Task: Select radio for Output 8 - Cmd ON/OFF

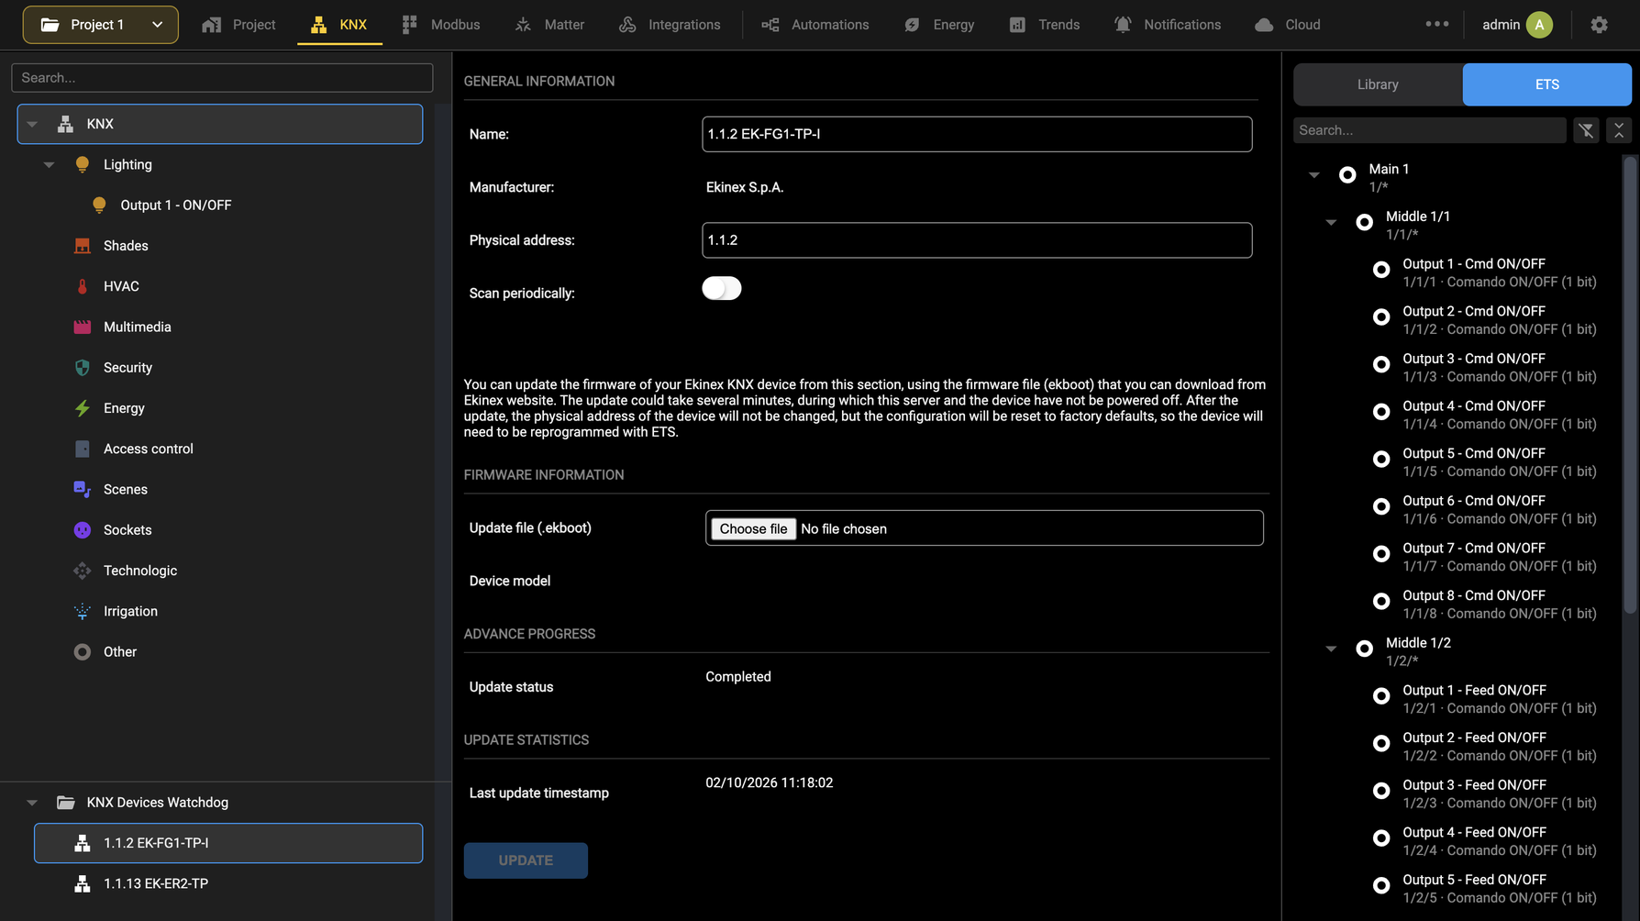Action: pos(1381,602)
